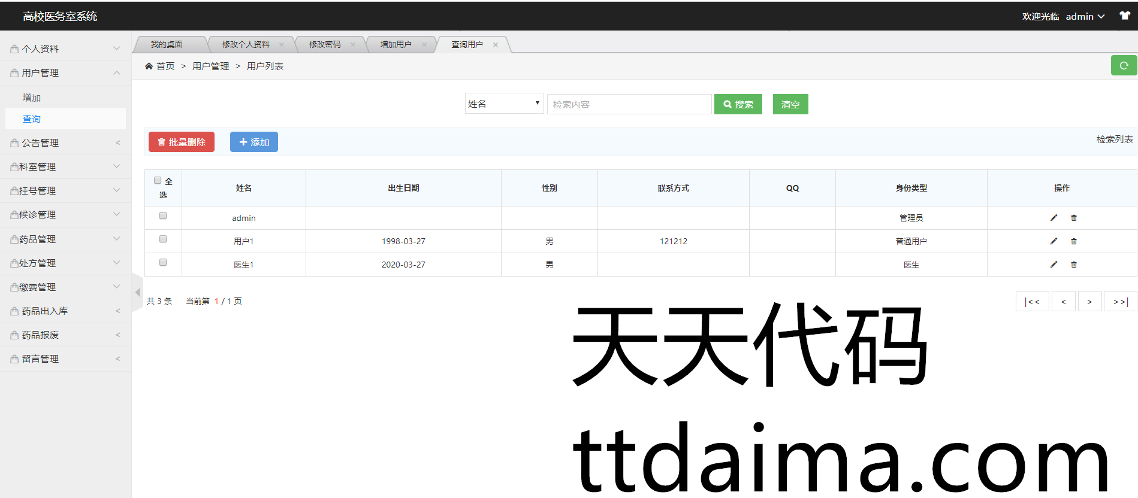The height and width of the screenshot is (498, 1138).
Task: Click the edit pencil icon for admin
Action: click(x=1054, y=218)
